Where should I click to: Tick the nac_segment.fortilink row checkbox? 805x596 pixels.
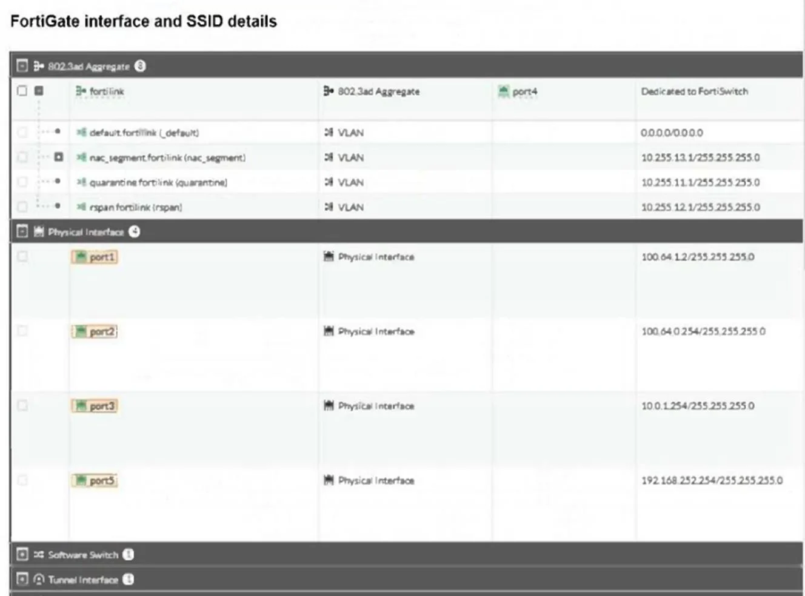[x=22, y=157]
